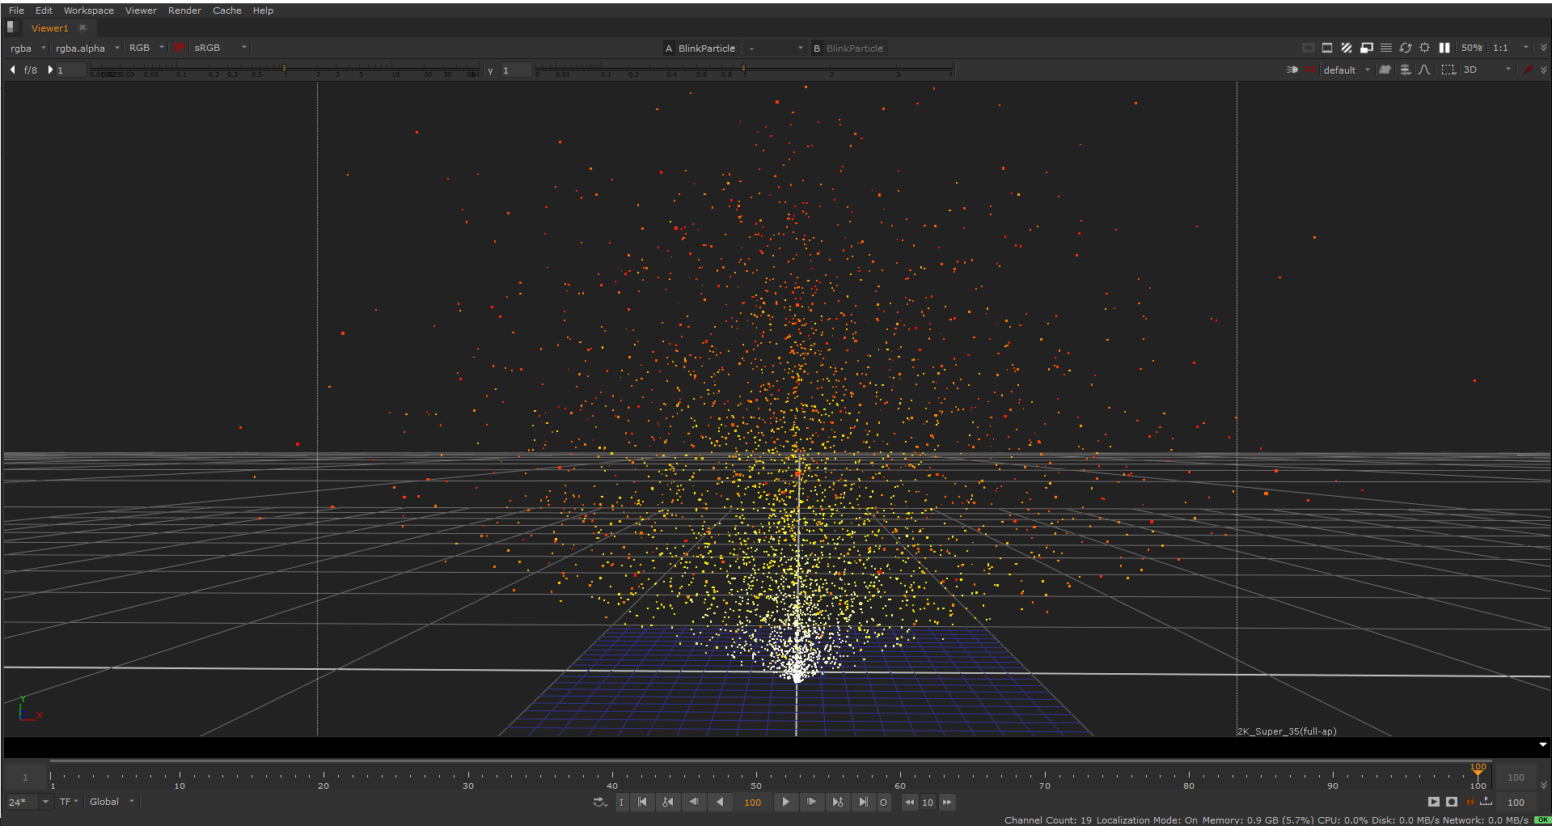Play the particle simulation forward
This screenshot has width=1552, height=826.
785,802
